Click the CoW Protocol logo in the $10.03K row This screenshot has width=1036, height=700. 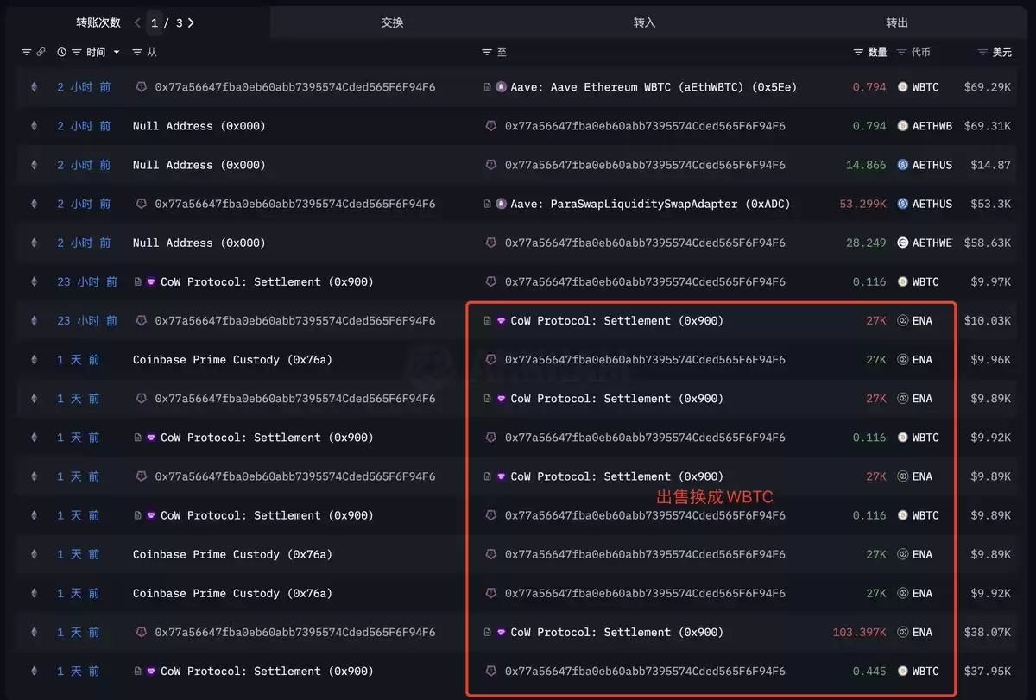502,320
